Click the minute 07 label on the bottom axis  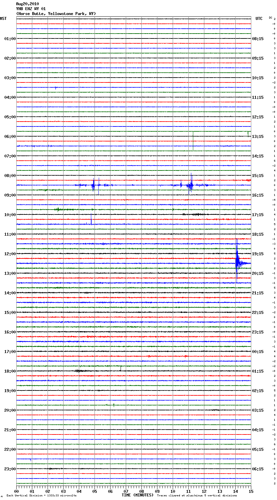(x=126, y=491)
